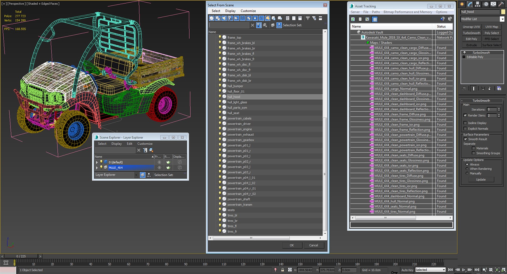Screen dimensions: 507x274
Task: Collapse the TurboSmooth rollout
Action: [462, 101]
